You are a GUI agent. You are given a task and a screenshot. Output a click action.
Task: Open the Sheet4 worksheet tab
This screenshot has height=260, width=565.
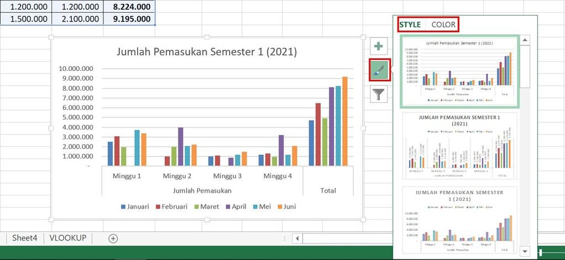point(24,238)
